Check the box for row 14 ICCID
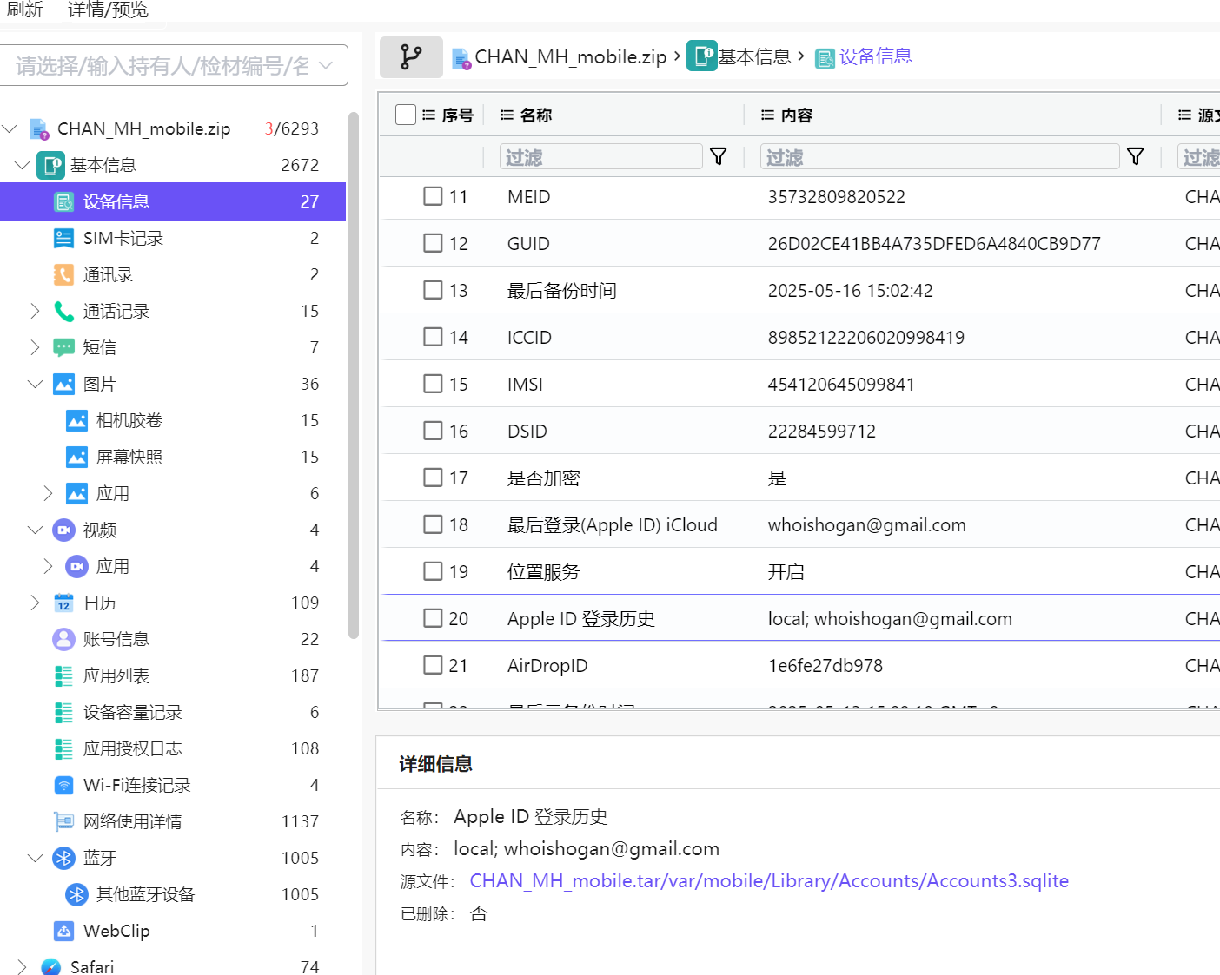1220x975 pixels. tap(433, 337)
